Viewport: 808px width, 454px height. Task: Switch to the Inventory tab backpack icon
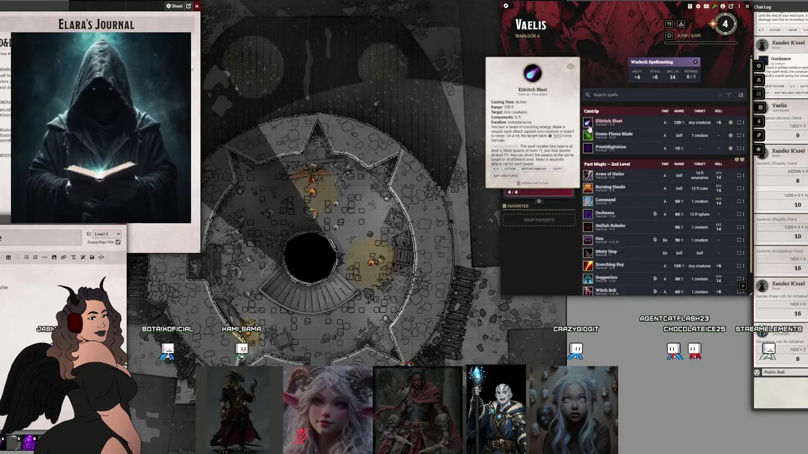click(759, 79)
